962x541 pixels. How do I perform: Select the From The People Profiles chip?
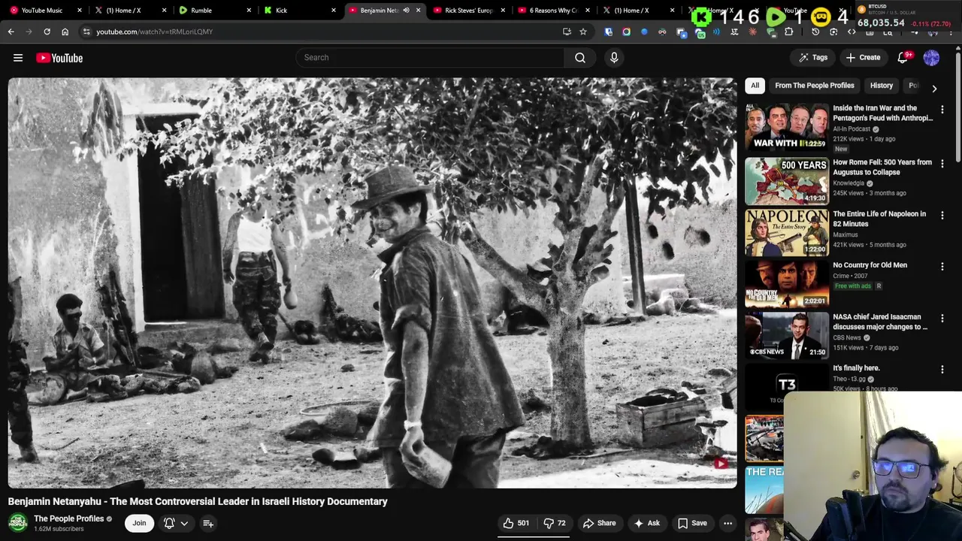(814, 86)
